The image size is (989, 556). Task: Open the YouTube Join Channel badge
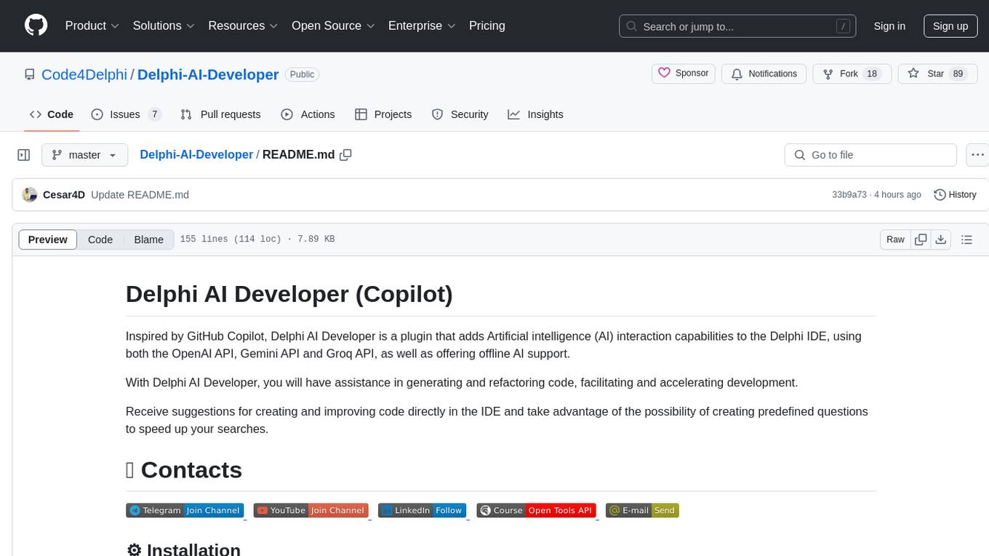pos(311,511)
